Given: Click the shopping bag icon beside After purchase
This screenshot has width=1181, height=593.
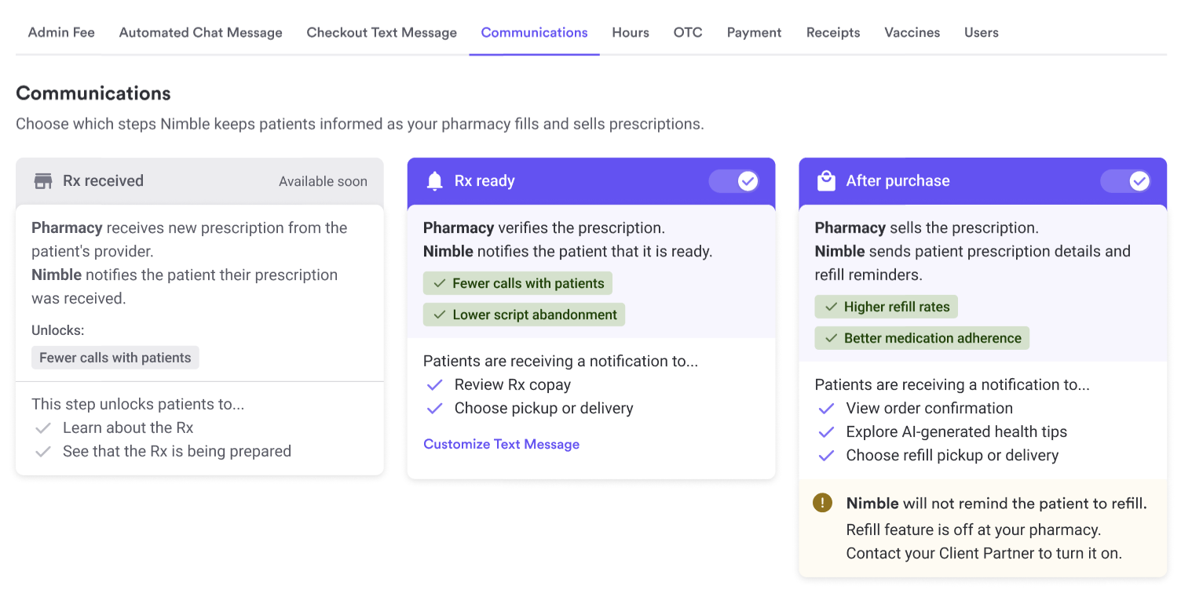Looking at the screenshot, I should pos(826,181).
